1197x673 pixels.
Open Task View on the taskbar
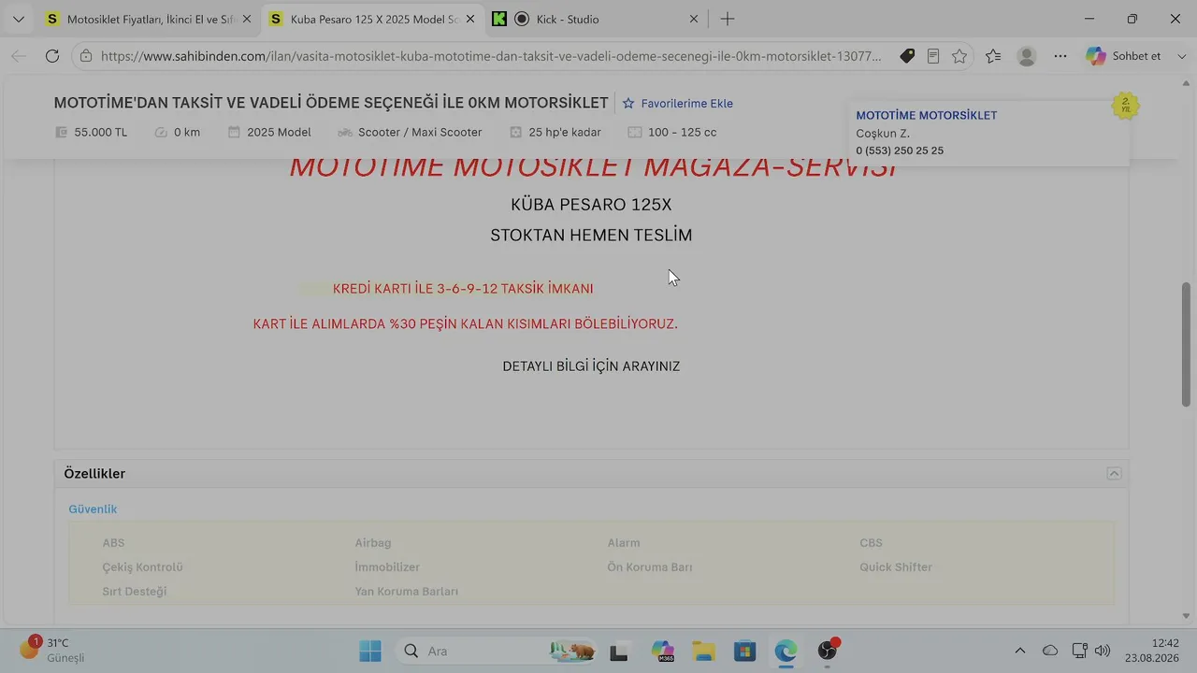(x=618, y=652)
